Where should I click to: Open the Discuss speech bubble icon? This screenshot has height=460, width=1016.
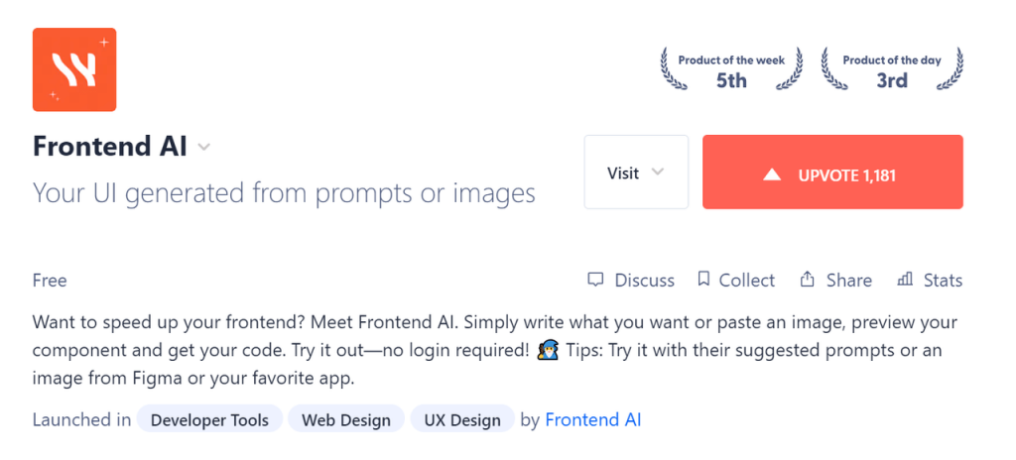click(595, 280)
